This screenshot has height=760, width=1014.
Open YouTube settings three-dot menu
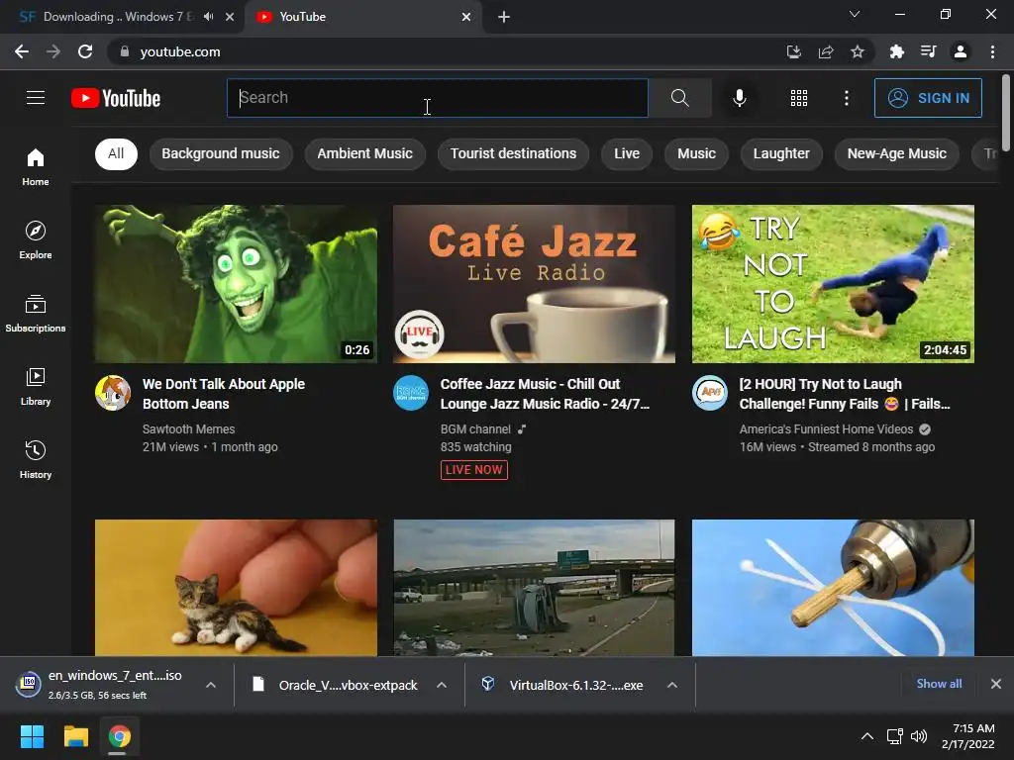pos(846,98)
